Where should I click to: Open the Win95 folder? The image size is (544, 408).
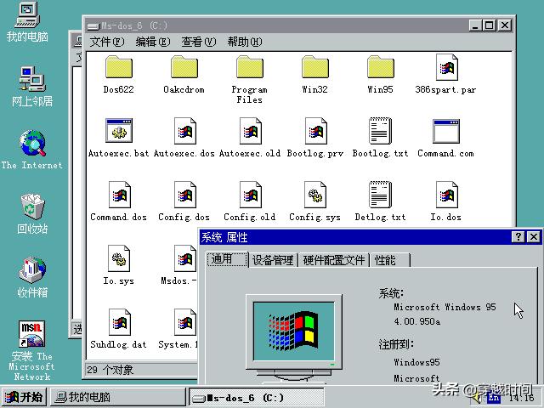click(x=381, y=67)
